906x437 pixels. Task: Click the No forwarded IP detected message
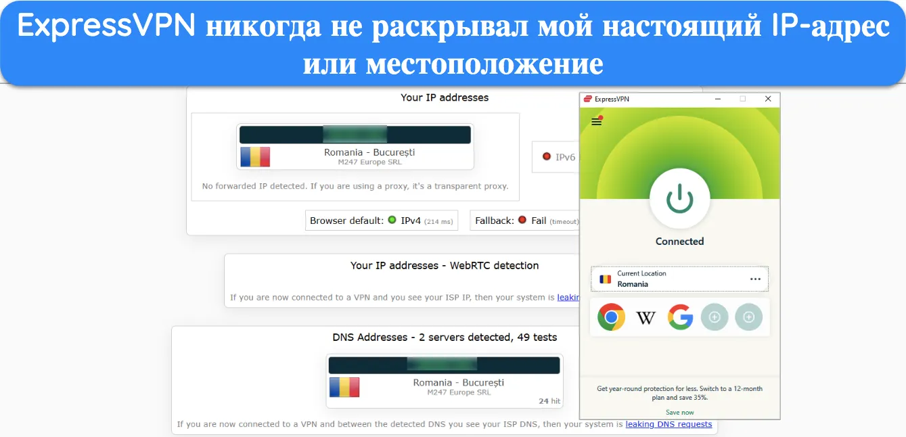tap(355, 186)
